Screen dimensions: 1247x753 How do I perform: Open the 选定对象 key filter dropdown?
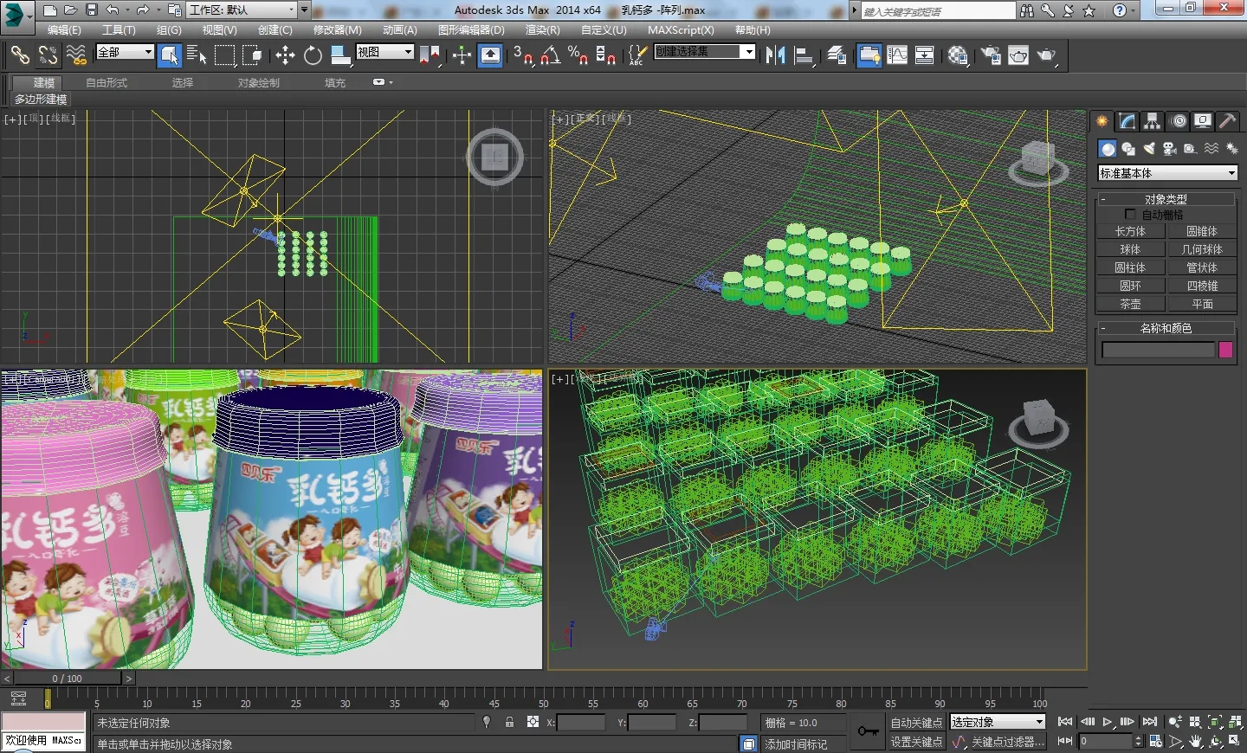tap(998, 722)
